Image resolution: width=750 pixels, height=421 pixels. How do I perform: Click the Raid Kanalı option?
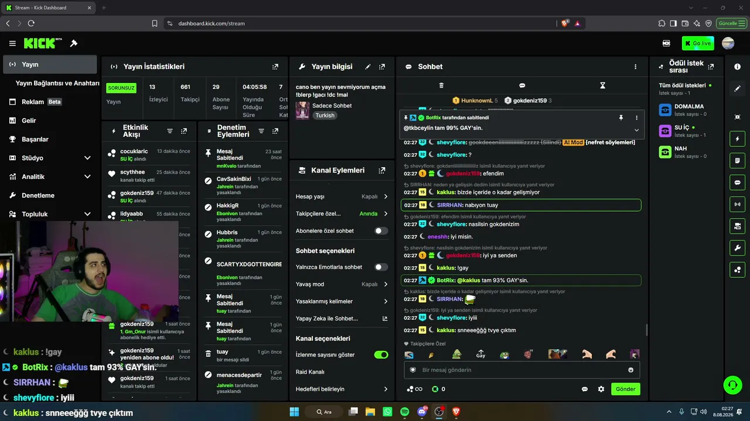tap(342, 372)
